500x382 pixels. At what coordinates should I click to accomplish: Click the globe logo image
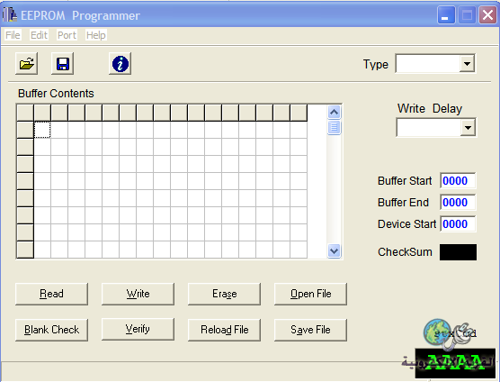pos(437,332)
